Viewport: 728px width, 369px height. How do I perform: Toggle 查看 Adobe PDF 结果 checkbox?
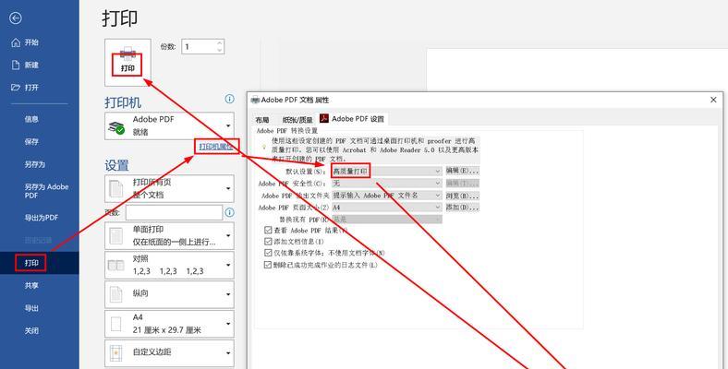point(268,230)
